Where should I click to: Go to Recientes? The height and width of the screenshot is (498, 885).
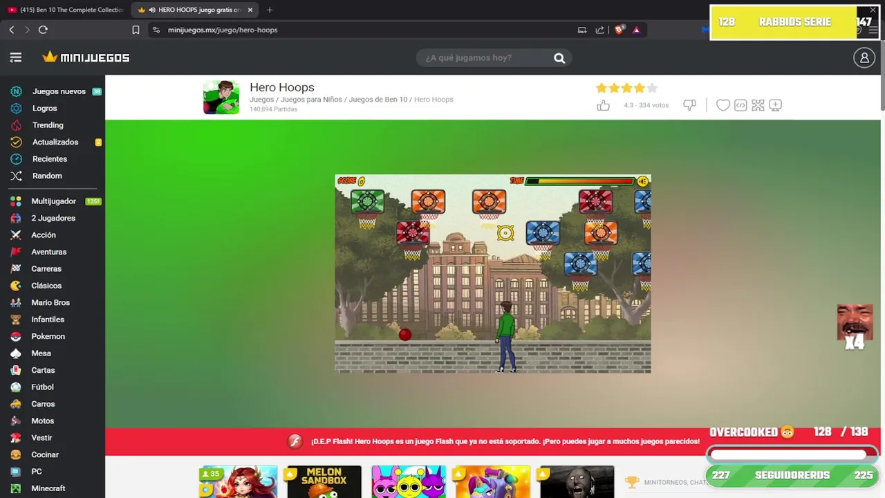point(50,159)
